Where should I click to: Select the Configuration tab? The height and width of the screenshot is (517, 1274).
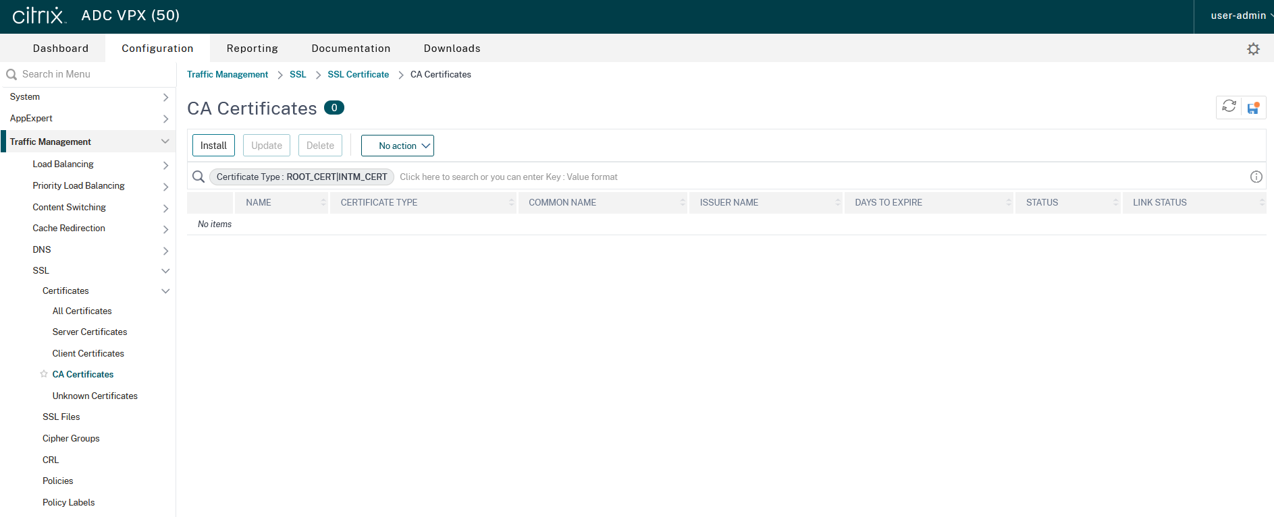pos(157,49)
